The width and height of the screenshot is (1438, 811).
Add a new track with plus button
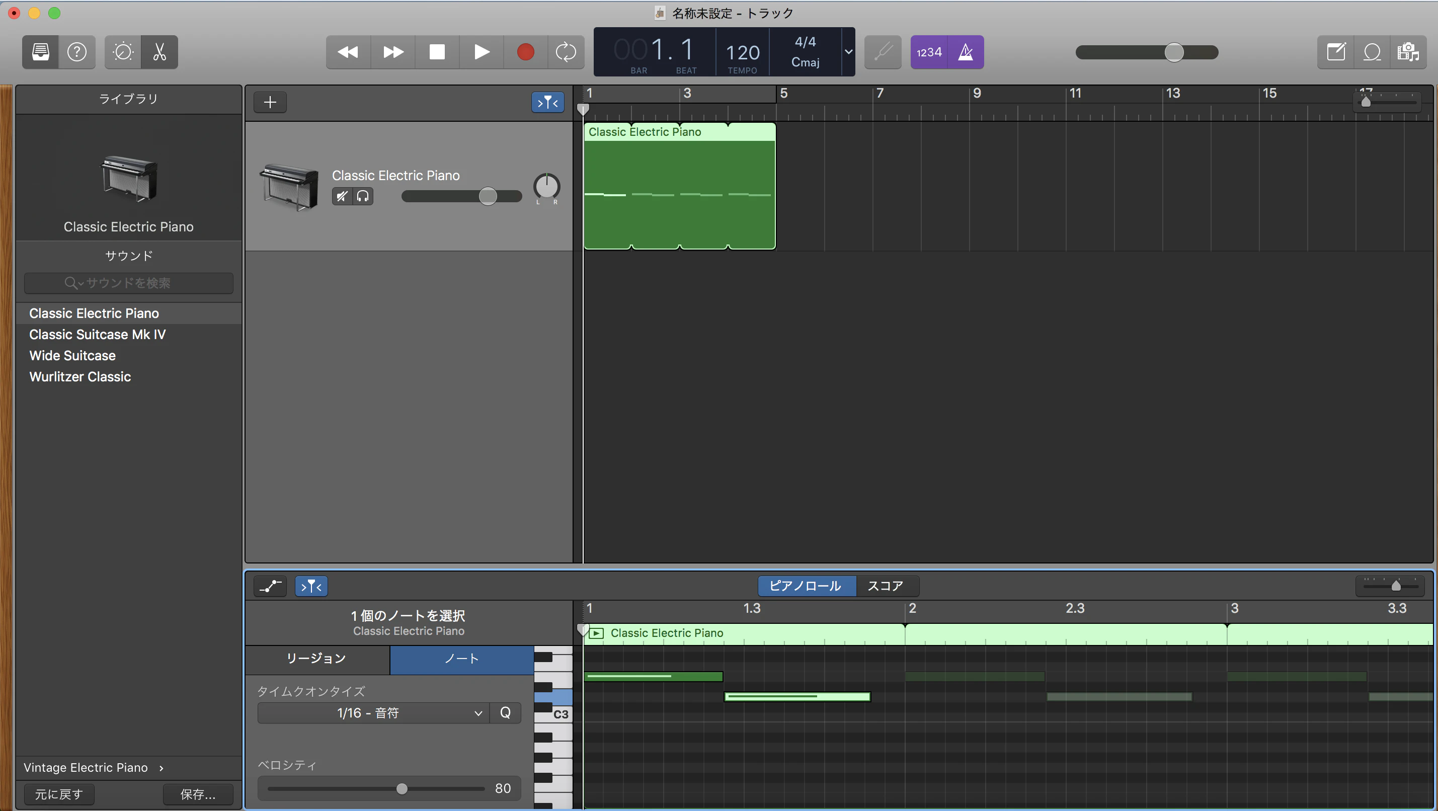point(270,102)
